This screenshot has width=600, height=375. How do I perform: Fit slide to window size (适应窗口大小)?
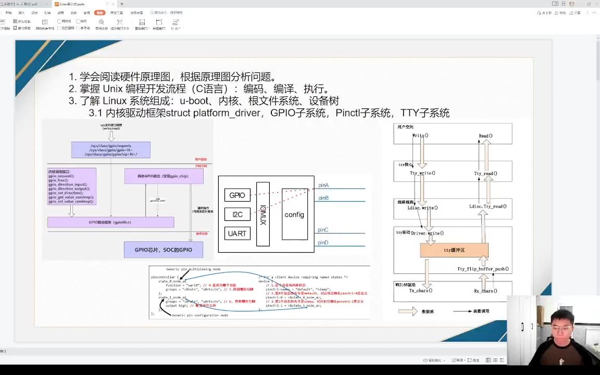[x=120, y=23]
